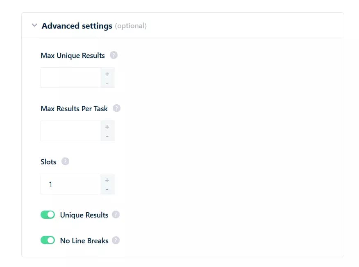Disable the Unique Results toggle switch
The width and height of the screenshot is (359, 267).
(48, 215)
